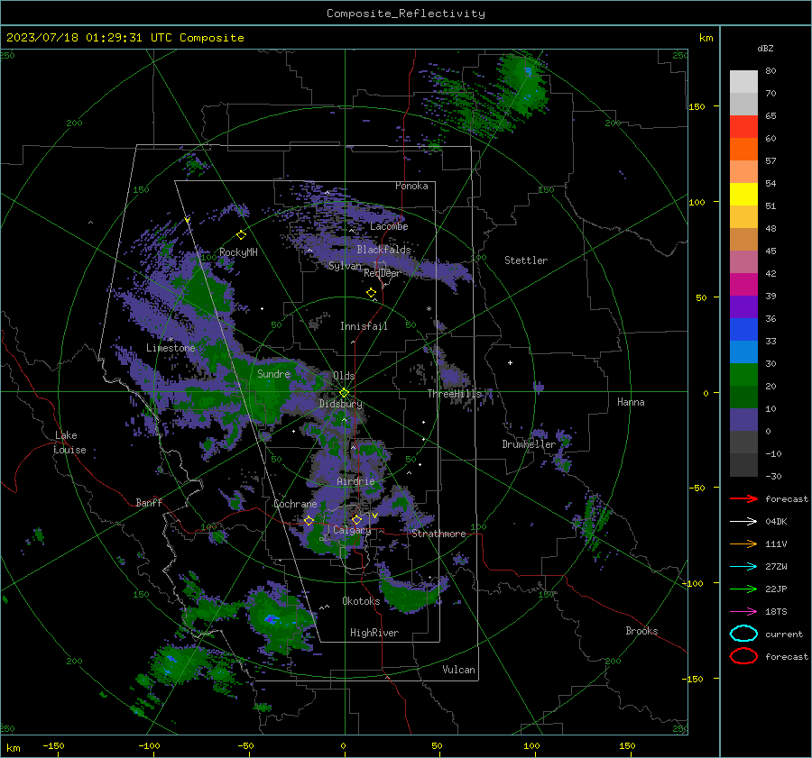Select the light gray 80 dBZ swatch
Image resolution: width=812 pixels, height=758 pixels.
pyautogui.click(x=743, y=81)
